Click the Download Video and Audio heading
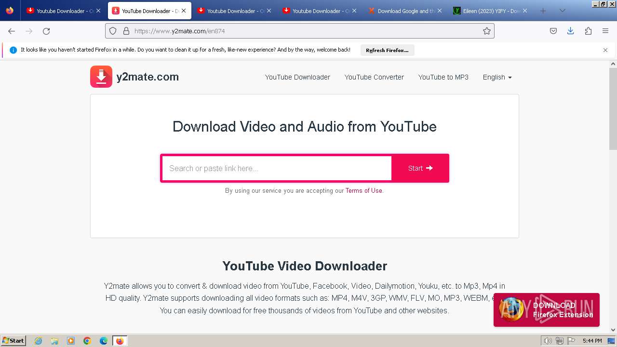This screenshot has height=347, width=617. coord(305,126)
